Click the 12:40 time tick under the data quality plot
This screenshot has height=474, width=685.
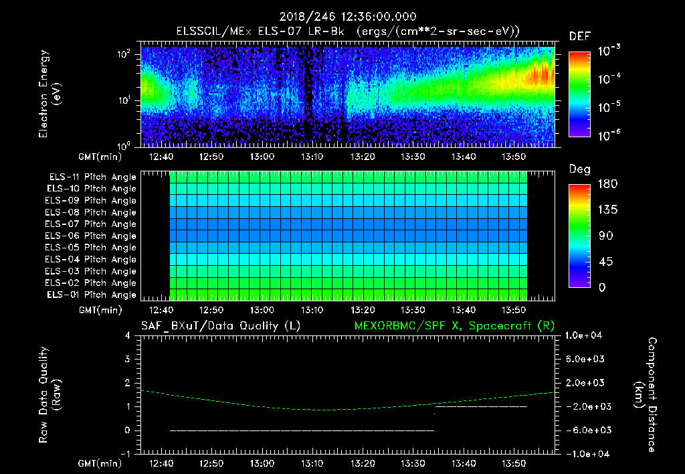tap(161, 463)
